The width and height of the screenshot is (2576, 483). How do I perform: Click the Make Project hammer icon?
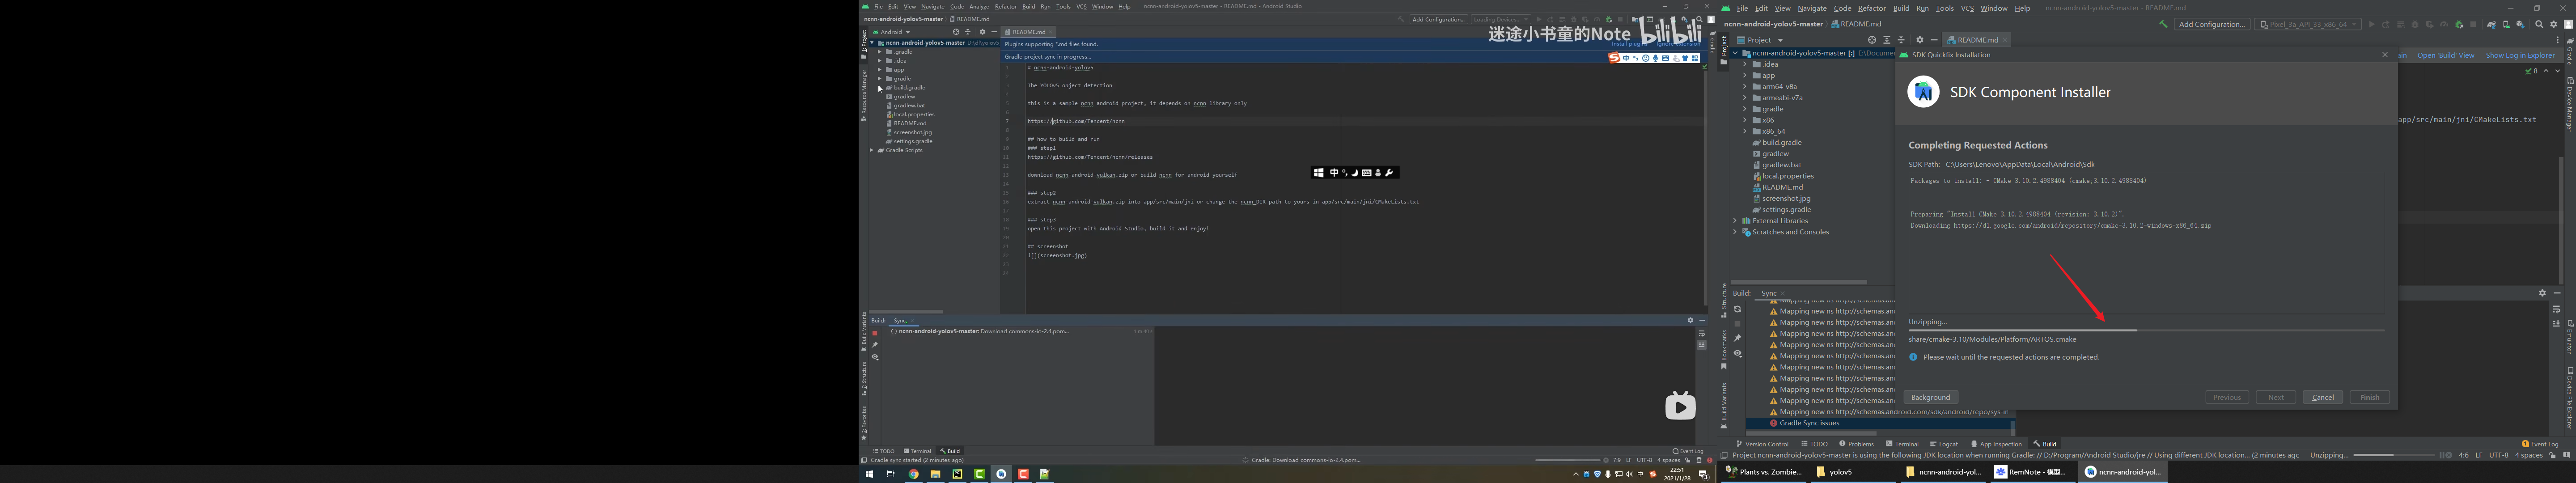tap(2163, 24)
